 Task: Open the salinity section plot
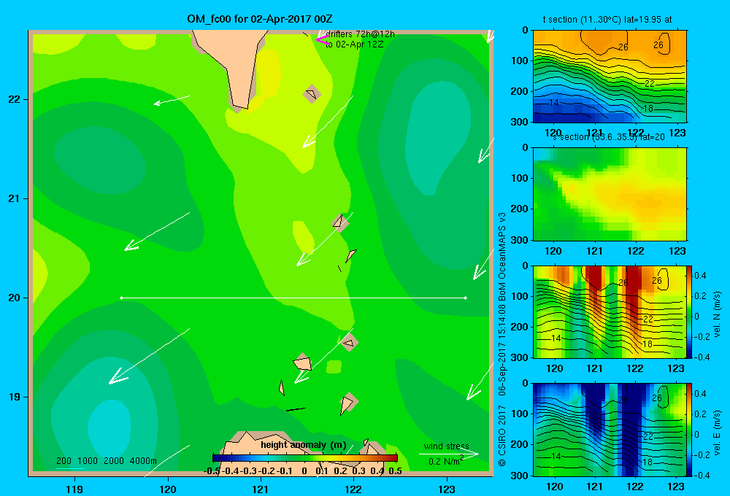(610, 194)
